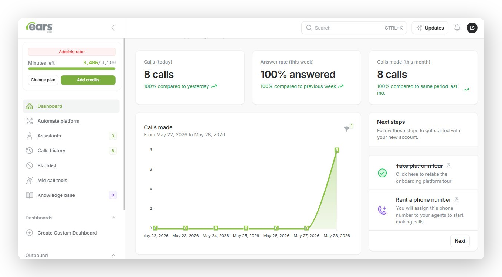Click the Change plan button
The width and height of the screenshot is (502, 277).
43,80
